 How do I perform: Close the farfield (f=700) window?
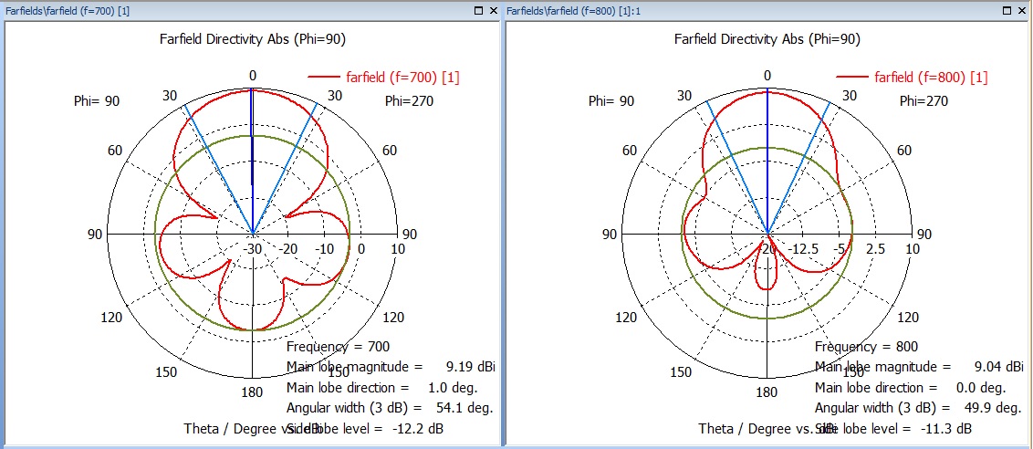(x=494, y=11)
